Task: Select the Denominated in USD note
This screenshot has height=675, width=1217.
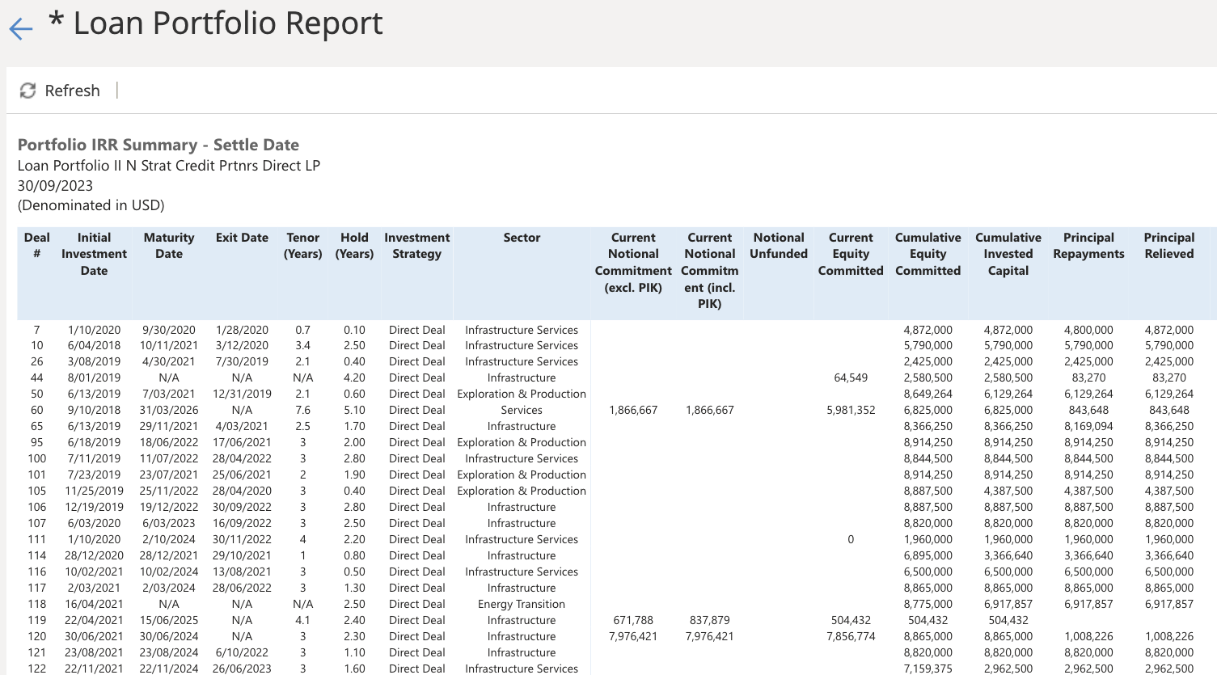Action: (91, 205)
